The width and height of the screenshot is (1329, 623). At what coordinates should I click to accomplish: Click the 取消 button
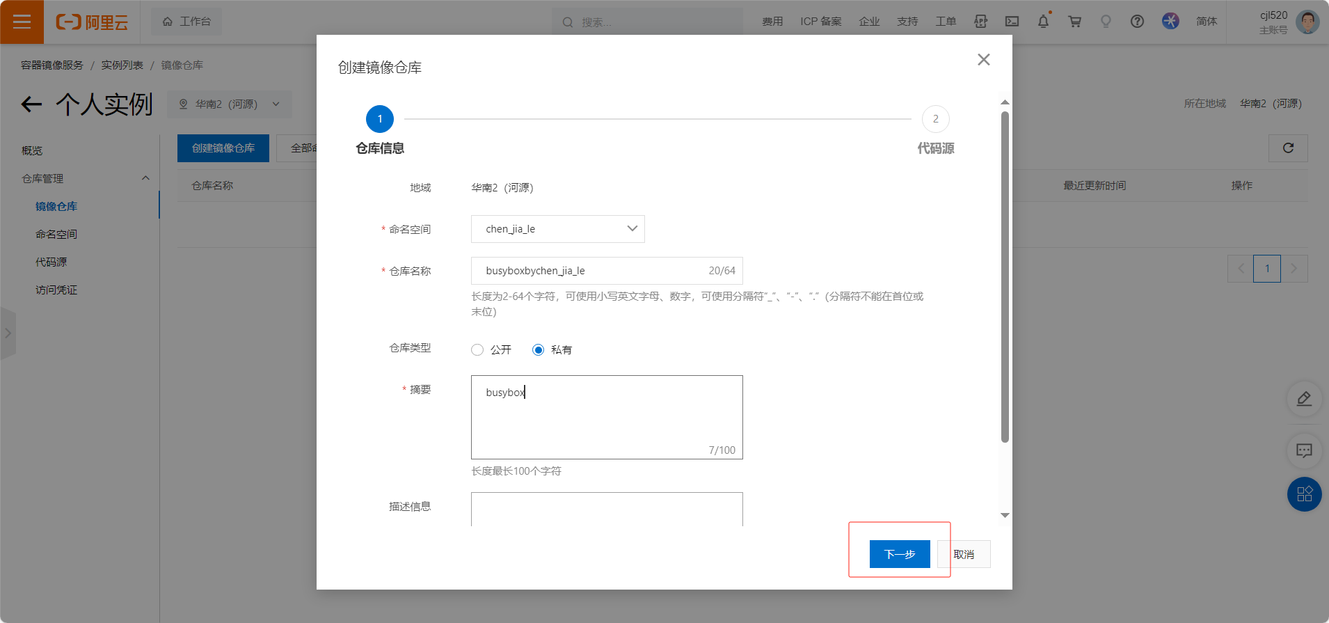pos(964,554)
